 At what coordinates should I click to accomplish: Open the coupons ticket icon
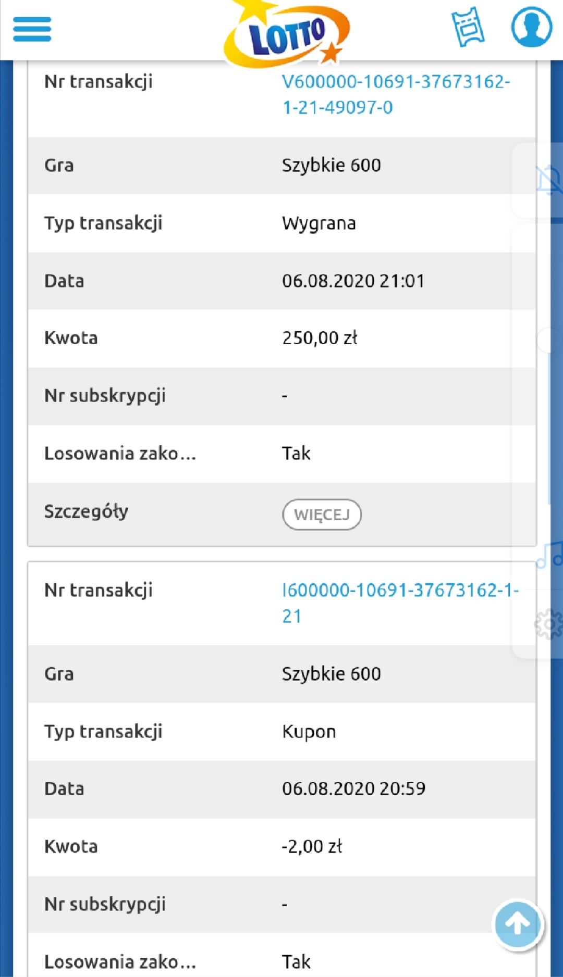468,27
